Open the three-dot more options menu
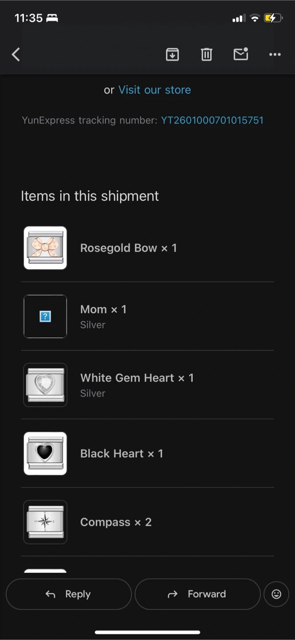 [275, 55]
